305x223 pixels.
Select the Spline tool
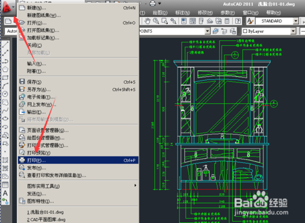pyautogui.click(x=5, y=111)
